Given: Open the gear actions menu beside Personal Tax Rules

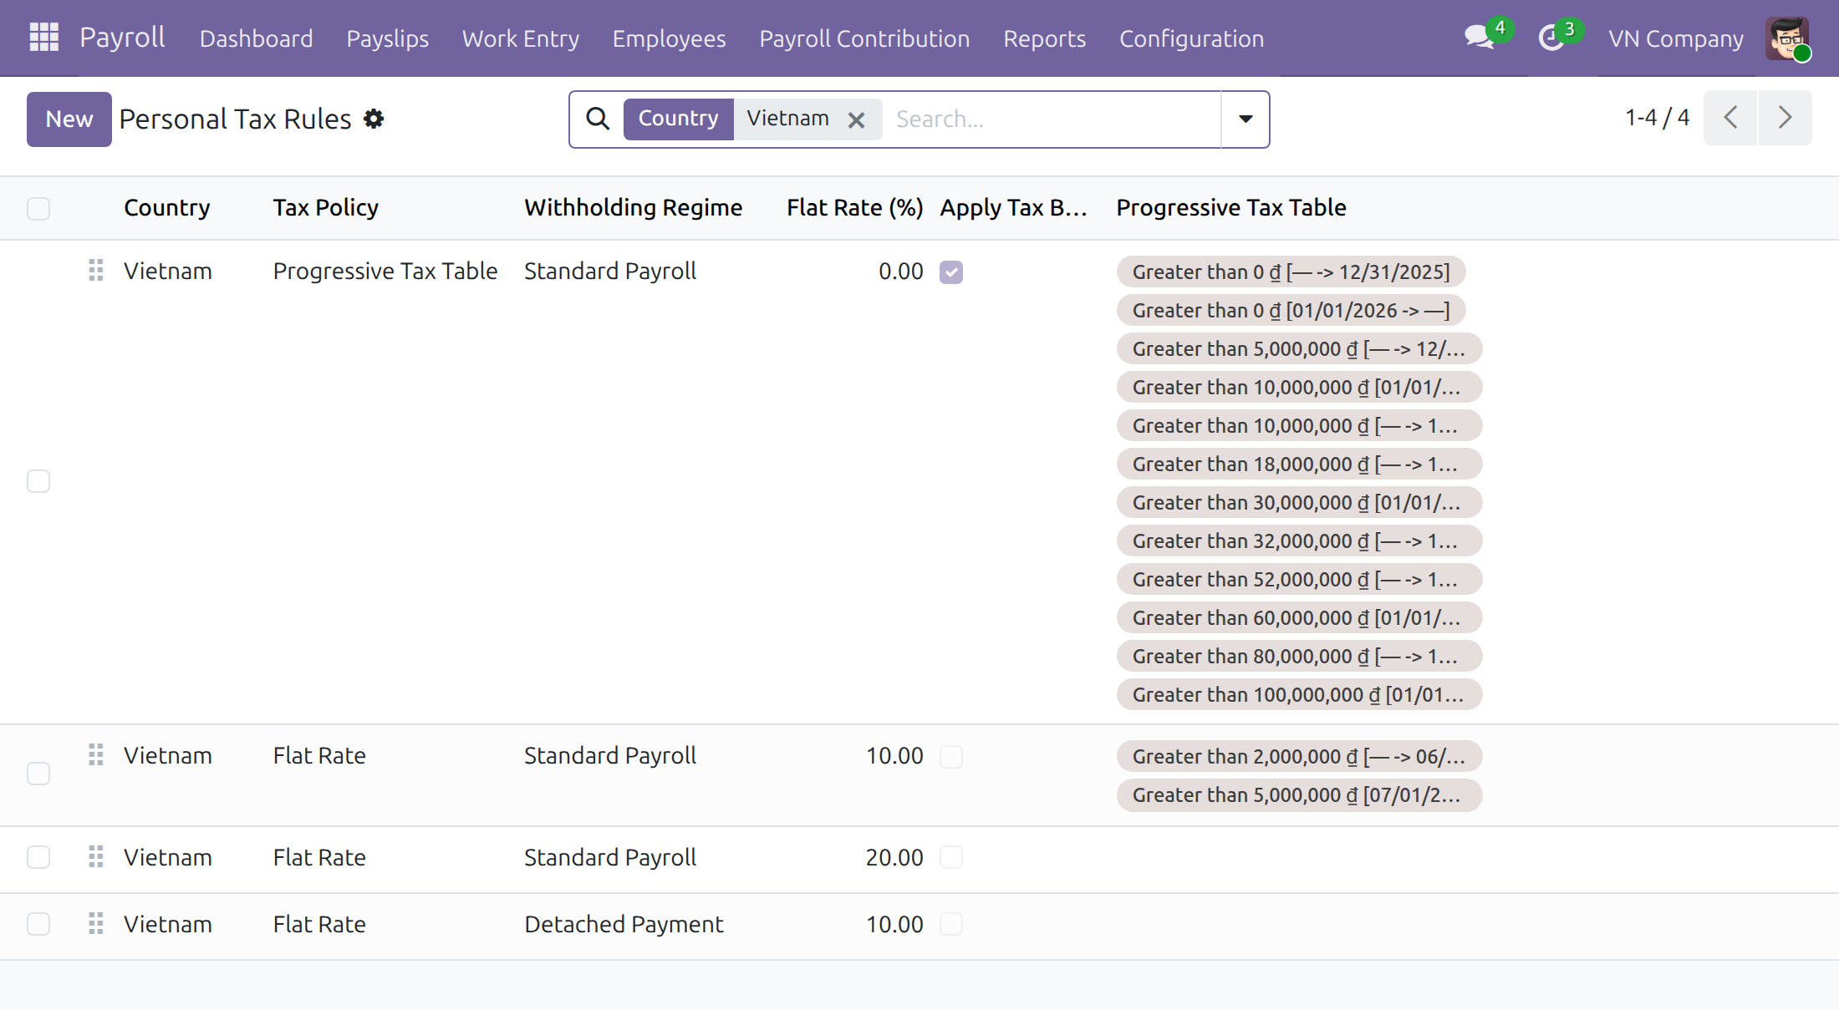Looking at the screenshot, I should pos(374,119).
